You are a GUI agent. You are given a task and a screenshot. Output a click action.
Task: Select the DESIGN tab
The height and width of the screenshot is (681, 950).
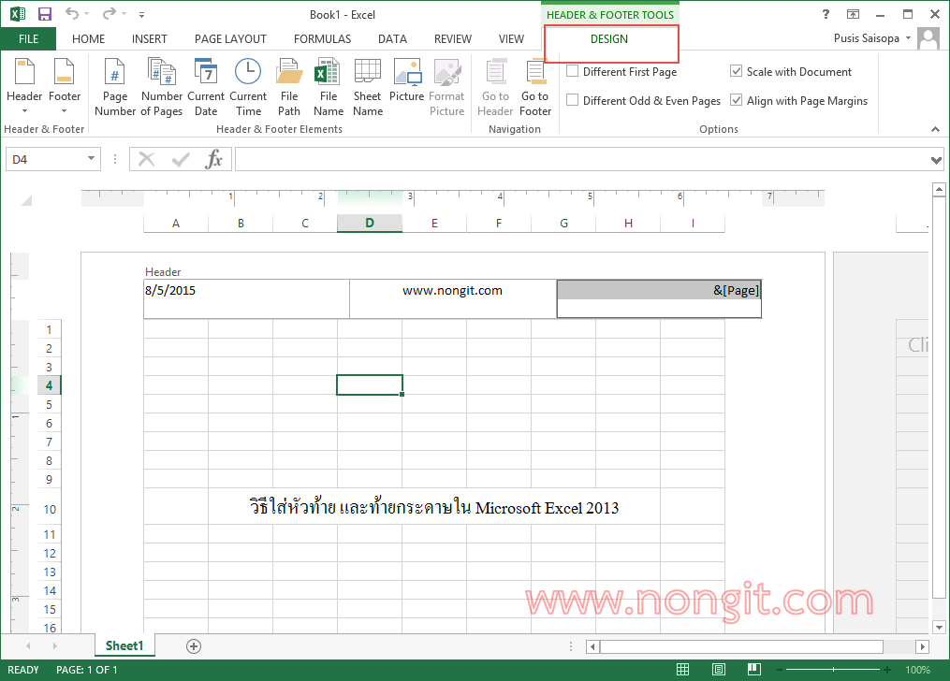(x=609, y=39)
